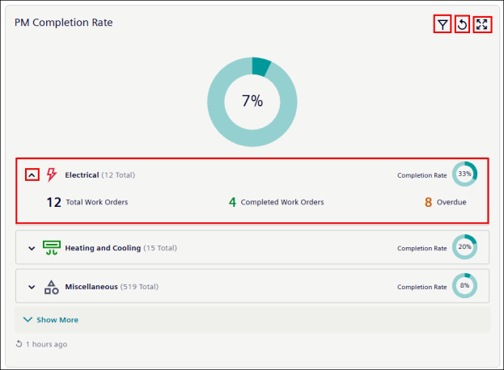Click the 12 Total Work Orders stat
Image resolution: width=504 pixels, height=370 pixels.
87,202
